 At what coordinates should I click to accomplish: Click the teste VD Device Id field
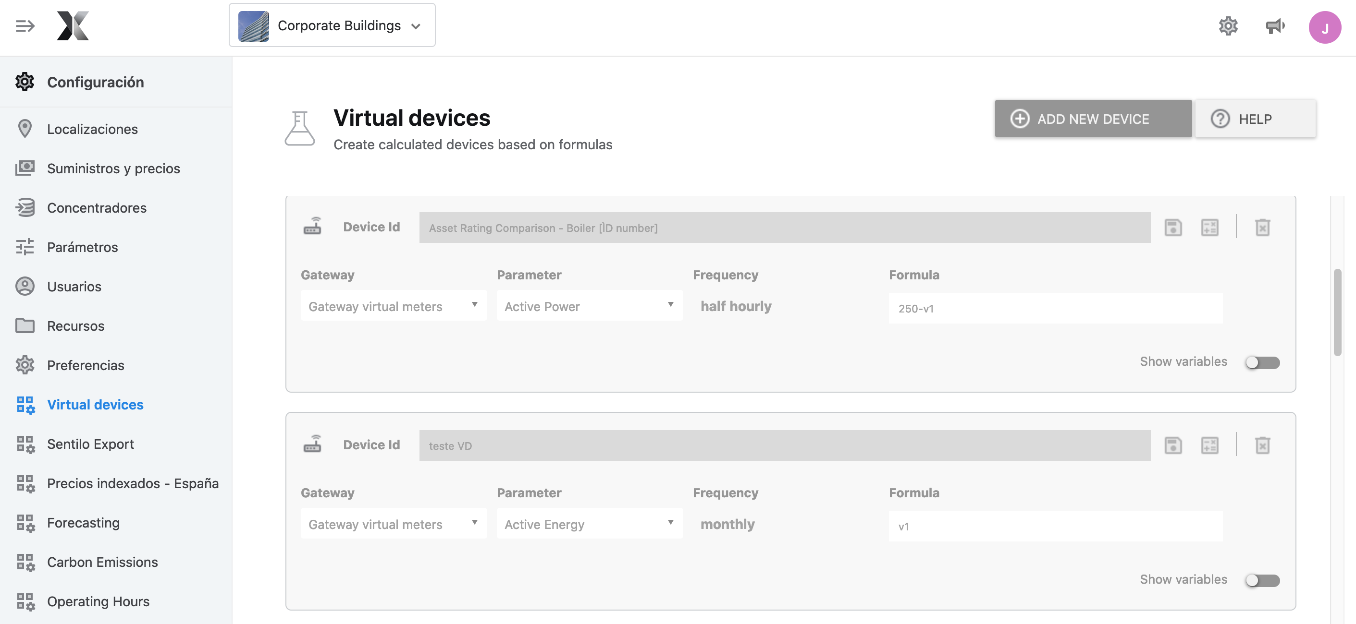[784, 446]
